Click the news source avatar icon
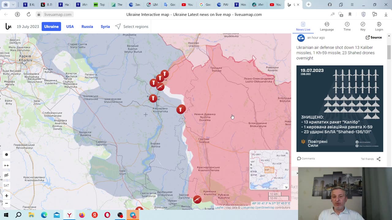 (301, 38)
